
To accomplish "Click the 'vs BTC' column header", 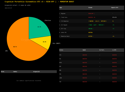I will point(114,50).
